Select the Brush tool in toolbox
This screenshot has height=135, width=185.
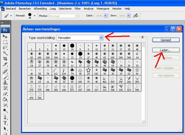click(x=5, y=77)
